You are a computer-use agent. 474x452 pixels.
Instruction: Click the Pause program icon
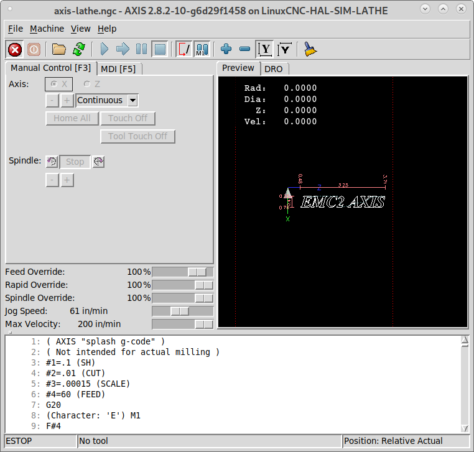coord(141,49)
